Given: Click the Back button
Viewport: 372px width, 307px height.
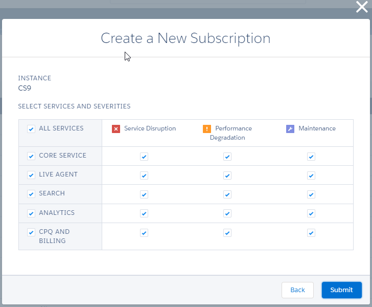Looking at the screenshot, I should click(x=297, y=290).
